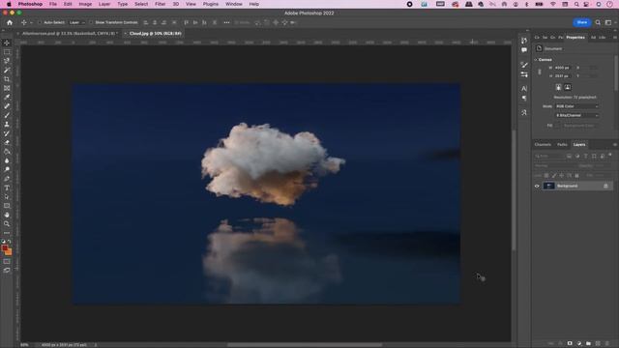The height and width of the screenshot is (348, 619).
Task: Select the Dodge tool
Action: [x=7, y=170]
